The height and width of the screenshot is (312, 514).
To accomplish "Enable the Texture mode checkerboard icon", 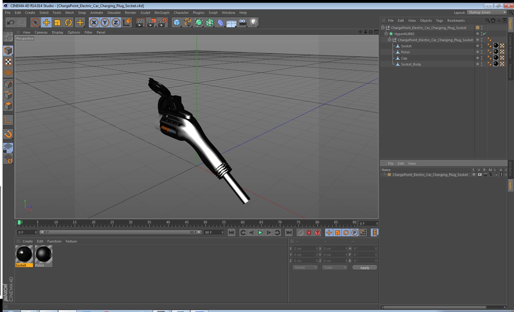I will (x=8, y=62).
